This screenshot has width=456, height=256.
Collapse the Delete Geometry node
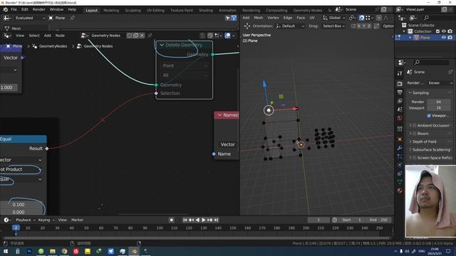click(x=162, y=45)
